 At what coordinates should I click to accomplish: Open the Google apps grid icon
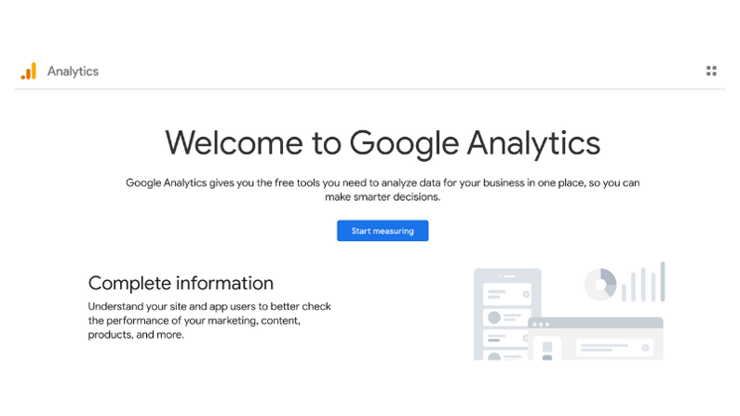[711, 71]
